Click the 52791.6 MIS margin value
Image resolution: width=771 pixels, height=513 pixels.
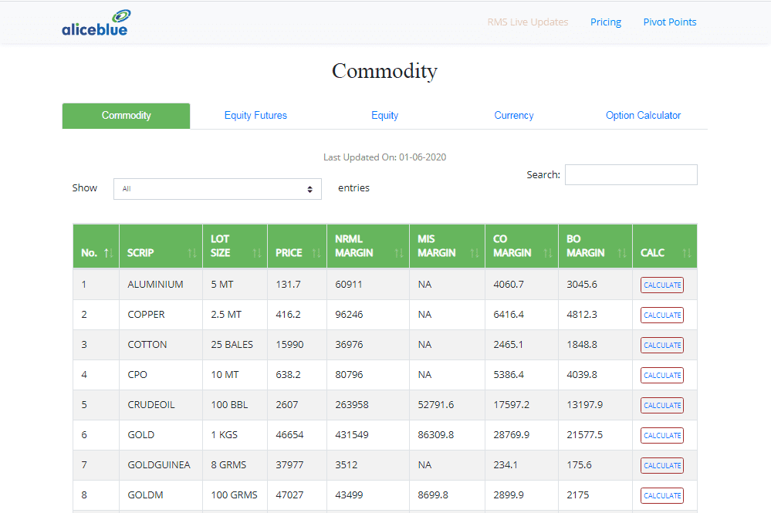pyautogui.click(x=435, y=404)
